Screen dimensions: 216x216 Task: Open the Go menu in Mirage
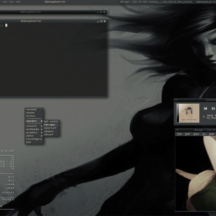click(x=204, y=134)
